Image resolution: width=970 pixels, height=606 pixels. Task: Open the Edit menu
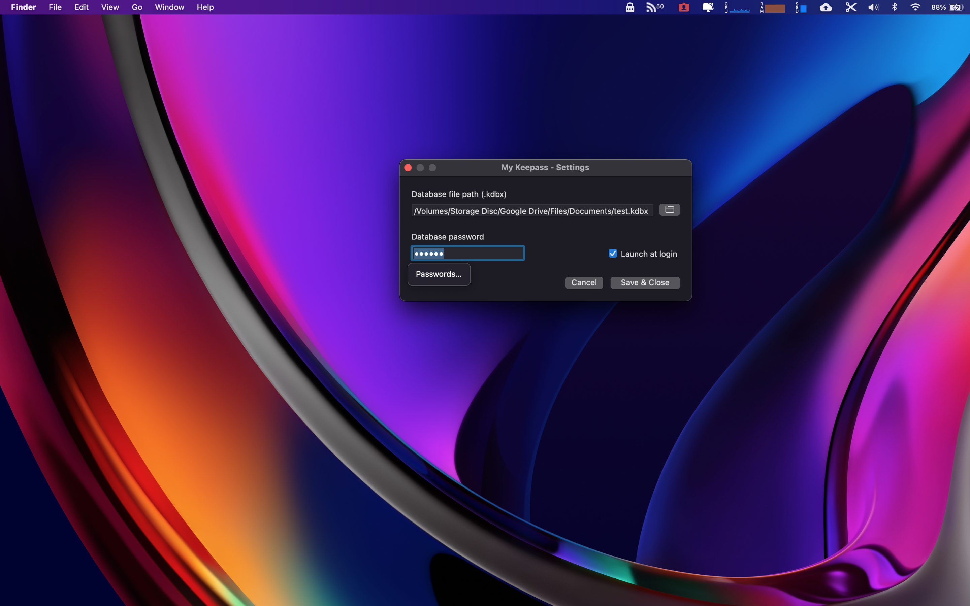click(x=82, y=7)
